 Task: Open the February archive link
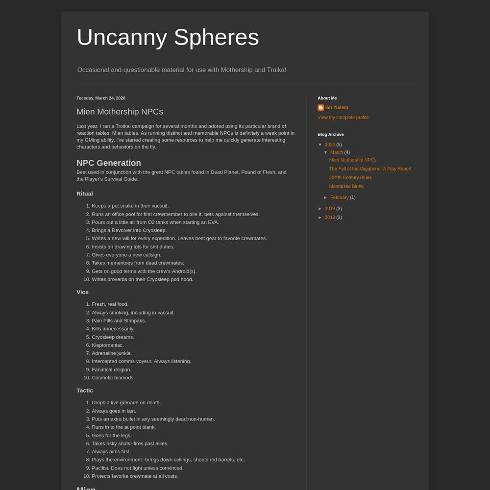pyautogui.click(x=340, y=197)
